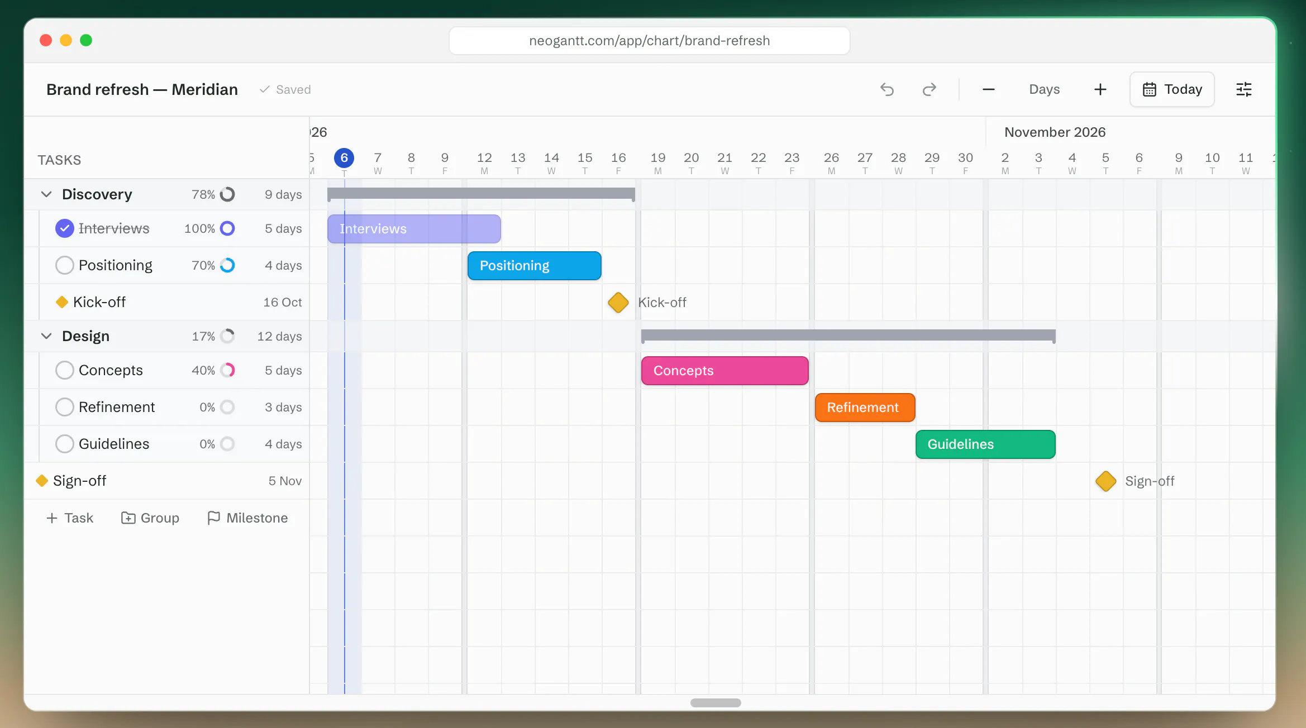The image size is (1306, 728).
Task: Add a new Group
Action: [x=150, y=518]
